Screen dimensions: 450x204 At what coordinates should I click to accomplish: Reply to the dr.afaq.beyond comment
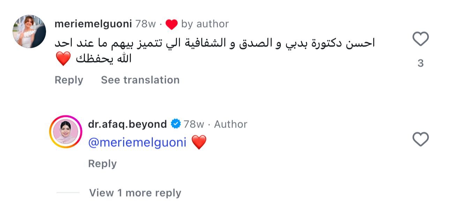point(102,164)
